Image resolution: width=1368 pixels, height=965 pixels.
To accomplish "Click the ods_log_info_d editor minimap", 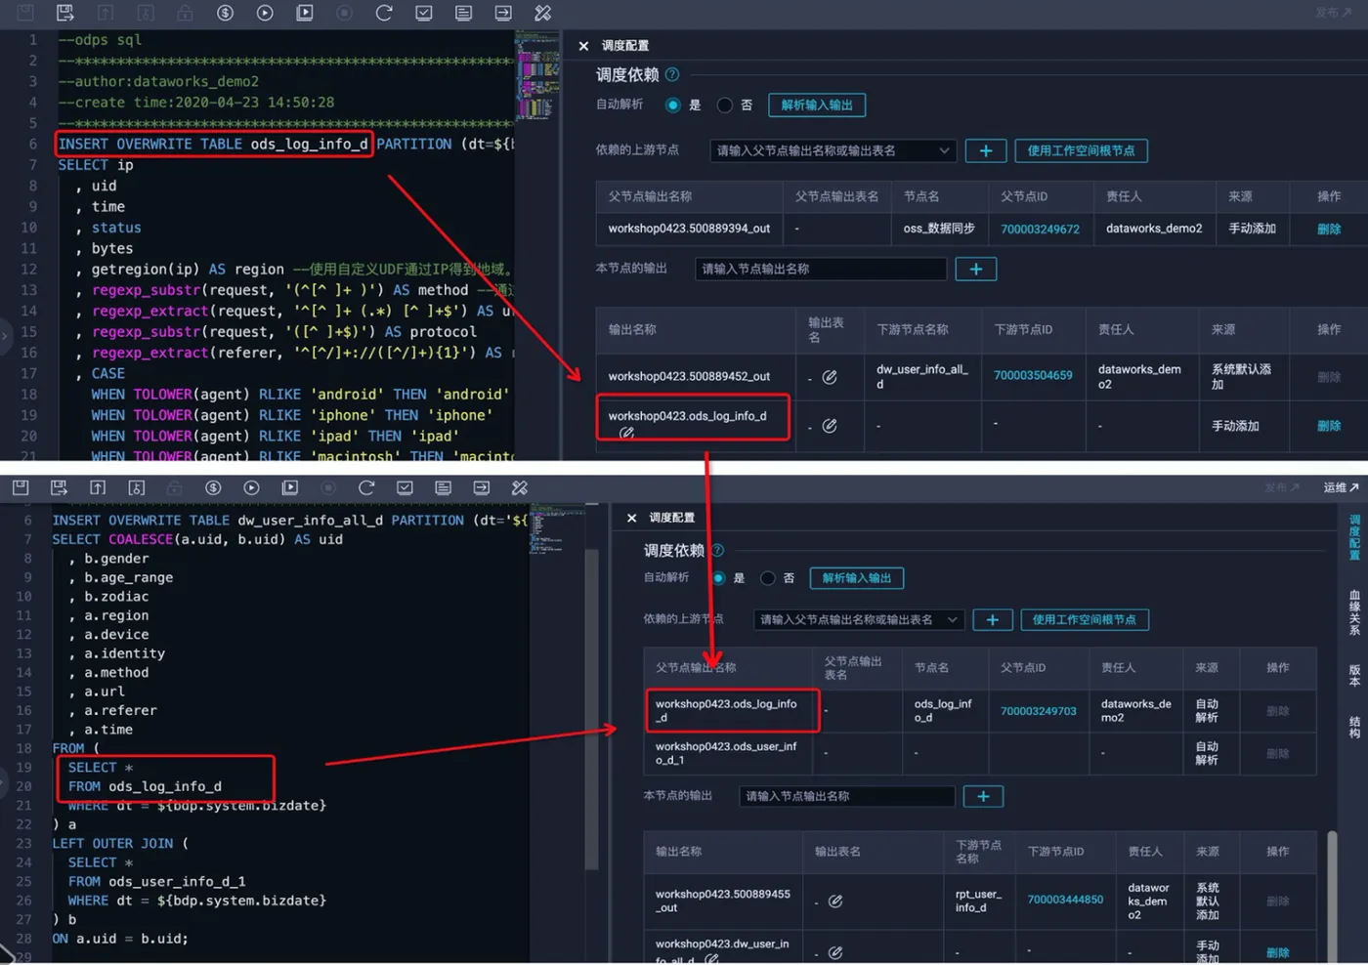I will [537, 76].
